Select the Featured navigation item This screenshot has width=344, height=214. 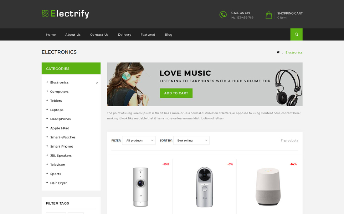click(148, 35)
